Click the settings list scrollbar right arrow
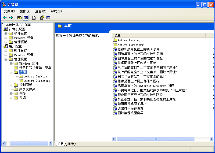Screen dimensions: 215x153 click(x=212, y=139)
